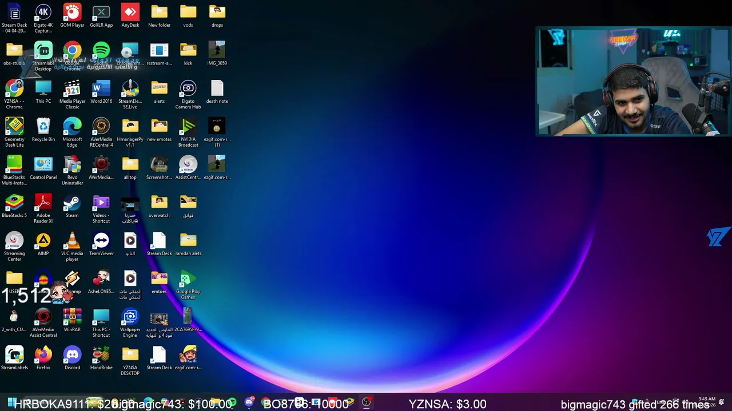Image resolution: width=732 pixels, height=411 pixels.
Task: Click the Google Play Games shortcut
Action: pyautogui.click(x=188, y=285)
